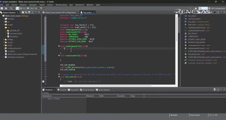Minimize the Outline panel

point(221,12)
